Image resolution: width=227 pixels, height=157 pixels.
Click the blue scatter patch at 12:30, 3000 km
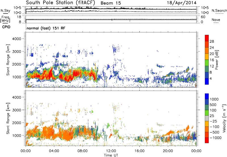[115, 50]
